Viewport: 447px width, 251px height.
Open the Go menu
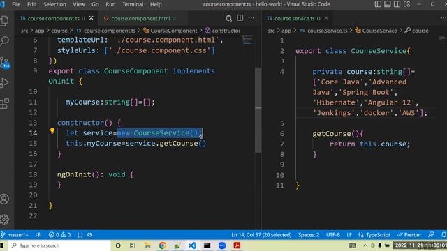tap(95, 4)
